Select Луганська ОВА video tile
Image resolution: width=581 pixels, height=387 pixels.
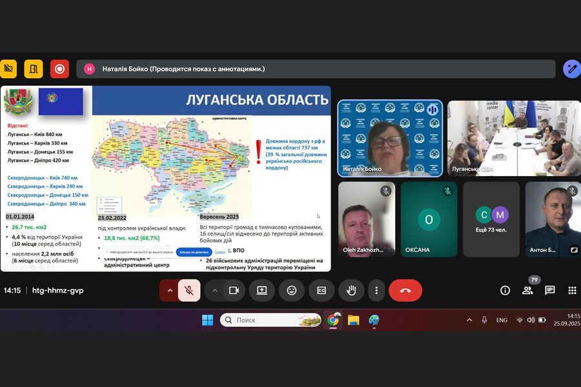pyautogui.click(x=514, y=138)
